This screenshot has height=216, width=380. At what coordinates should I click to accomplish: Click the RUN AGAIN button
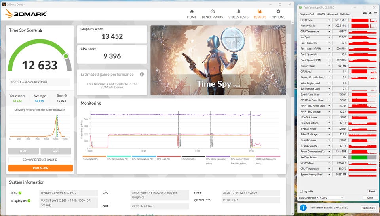[x=40, y=168]
